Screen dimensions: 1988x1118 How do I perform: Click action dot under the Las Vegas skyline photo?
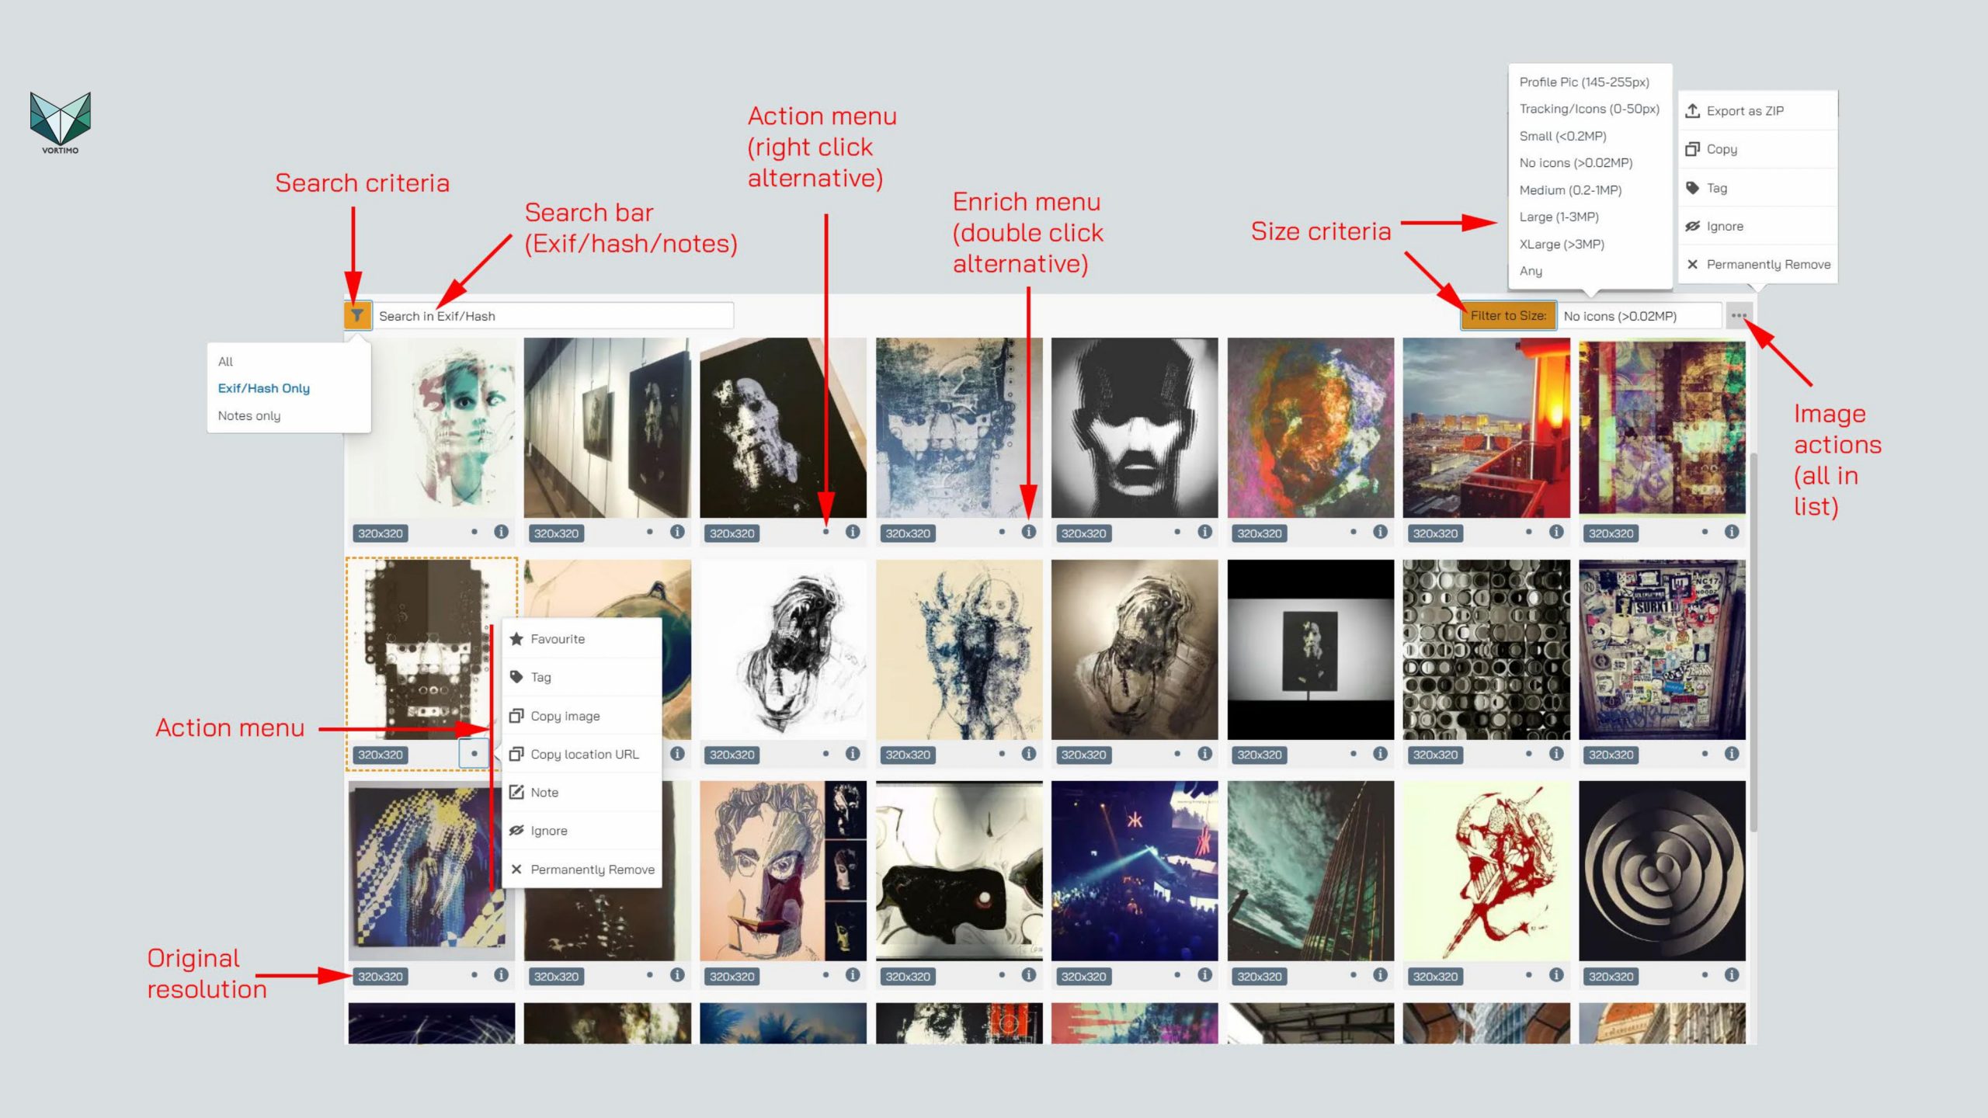click(x=1528, y=532)
